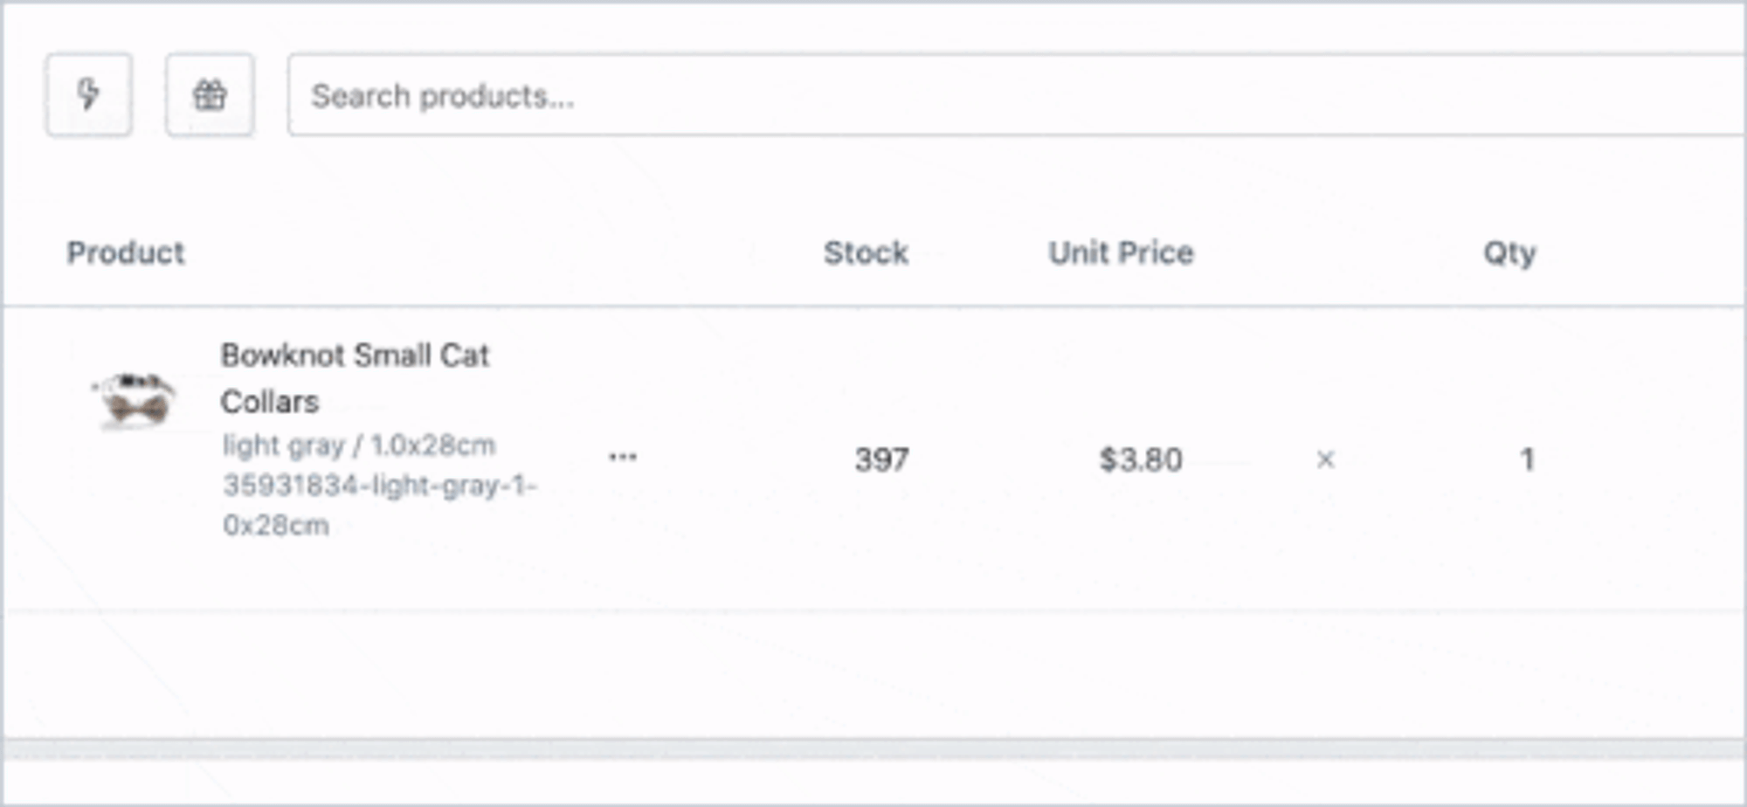The width and height of the screenshot is (1747, 807).
Task: Select the Stock column header
Action: tap(866, 253)
